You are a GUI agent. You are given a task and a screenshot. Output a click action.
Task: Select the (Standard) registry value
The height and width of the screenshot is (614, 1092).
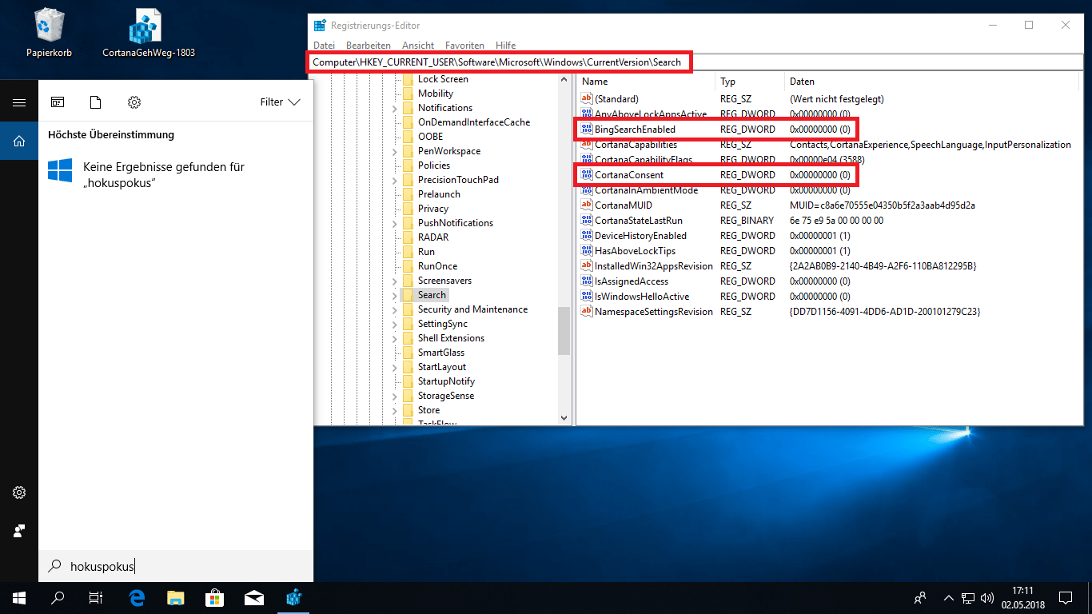[616, 99]
